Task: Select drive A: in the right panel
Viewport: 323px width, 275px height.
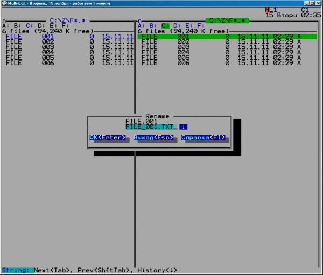Action: point(141,25)
